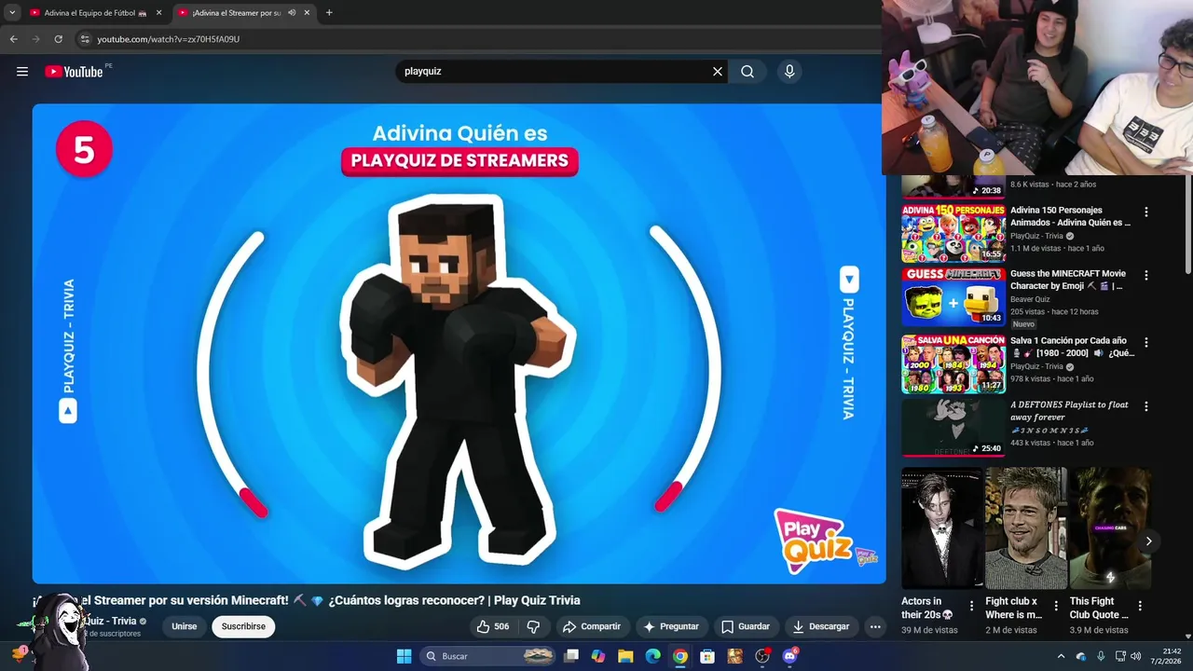This screenshot has width=1193, height=671.
Task: Launch Copilot from the taskbar
Action: point(598,656)
